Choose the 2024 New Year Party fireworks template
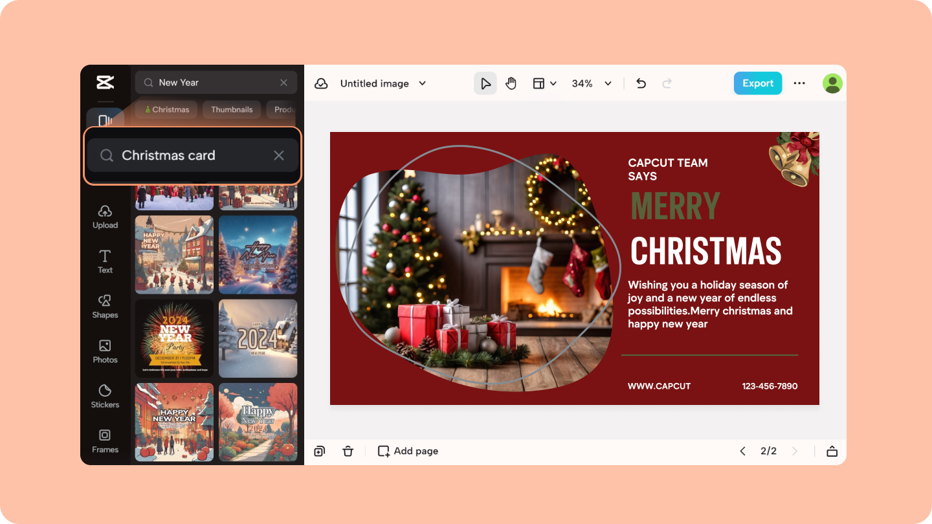Screen dimensions: 932x524 pyautogui.click(x=174, y=338)
